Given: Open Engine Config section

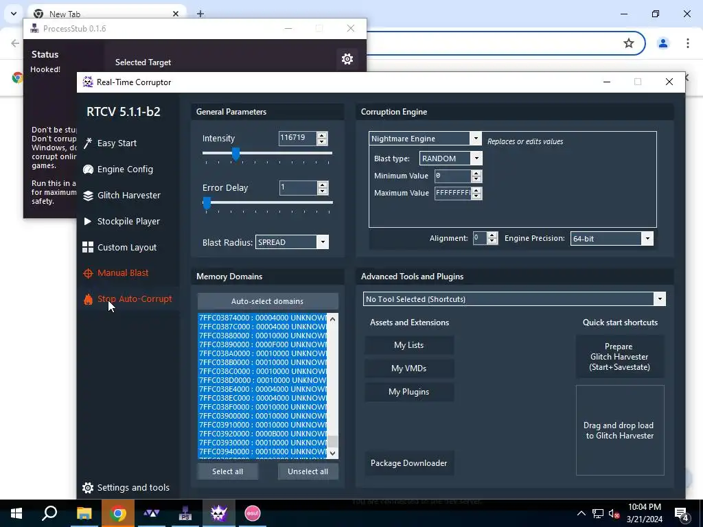Looking at the screenshot, I should pyautogui.click(x=125, y=169).
